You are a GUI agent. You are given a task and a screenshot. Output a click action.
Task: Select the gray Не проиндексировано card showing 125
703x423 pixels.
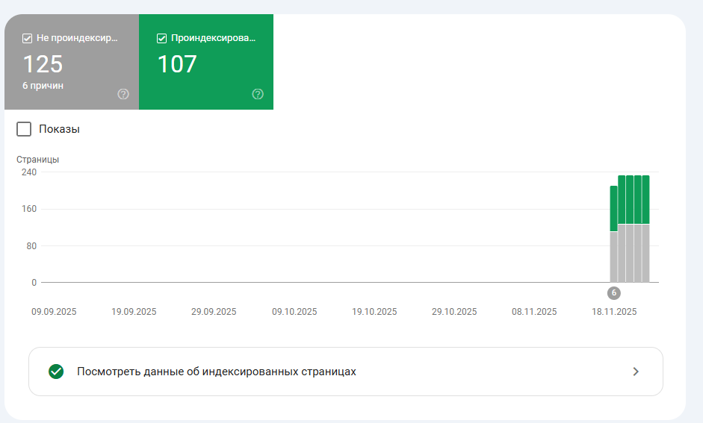click(72, 63)
